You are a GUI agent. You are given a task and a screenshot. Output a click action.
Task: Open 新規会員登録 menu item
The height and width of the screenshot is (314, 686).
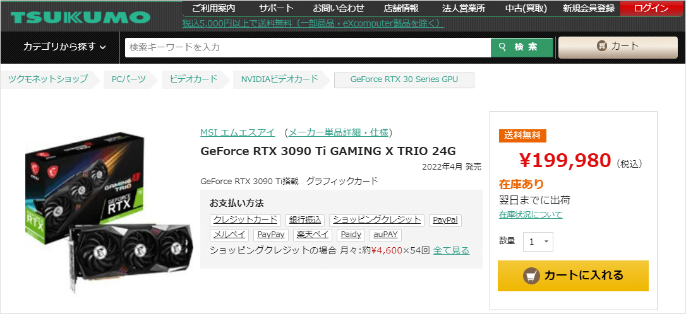(589, 8)
